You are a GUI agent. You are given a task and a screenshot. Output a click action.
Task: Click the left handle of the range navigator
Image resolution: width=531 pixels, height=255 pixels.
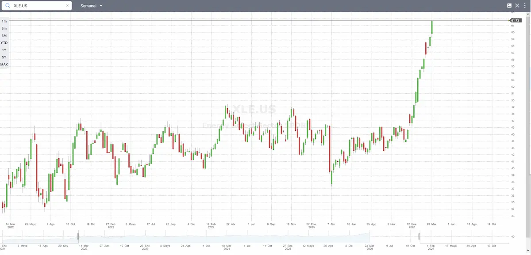[78, 236]
